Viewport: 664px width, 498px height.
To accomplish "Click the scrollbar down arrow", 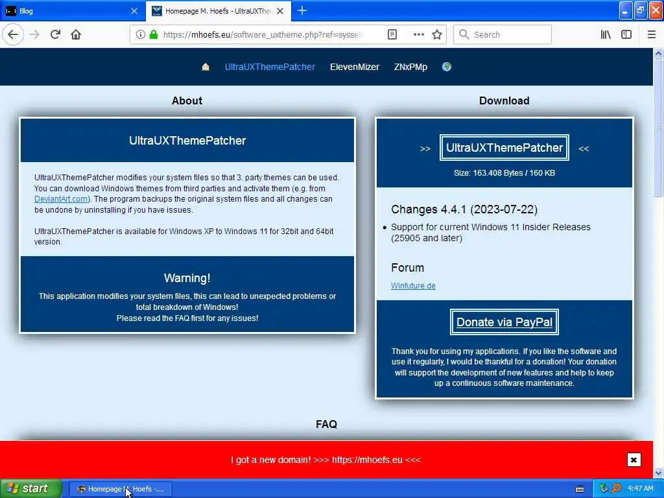I will (659, 473).
